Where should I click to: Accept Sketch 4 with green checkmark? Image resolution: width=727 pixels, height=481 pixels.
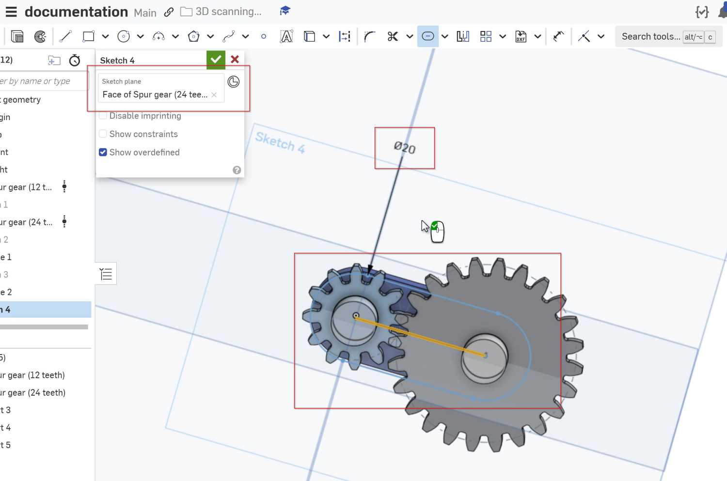click(216, 60)
